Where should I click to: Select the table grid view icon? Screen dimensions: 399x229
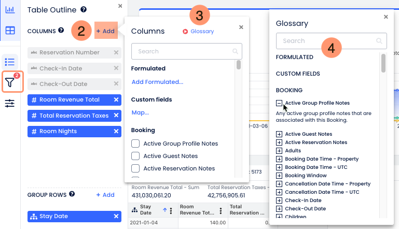click(x=10, y=31)
